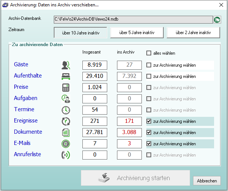Click the Ereignisse events icon
Screen dimensions: 228x191
(x=66, y=121)
